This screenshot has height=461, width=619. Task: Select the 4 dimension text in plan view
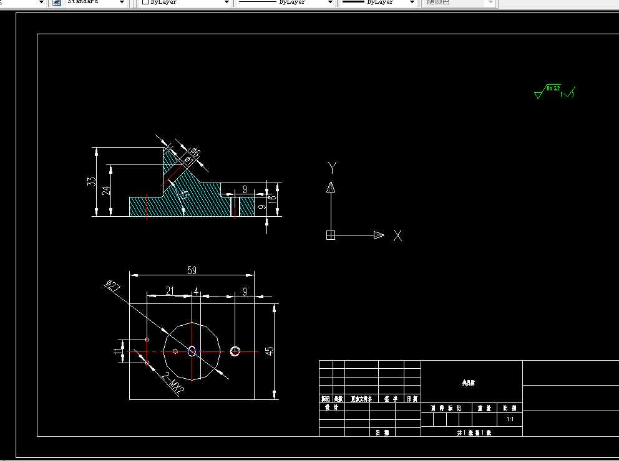[196, 292]
